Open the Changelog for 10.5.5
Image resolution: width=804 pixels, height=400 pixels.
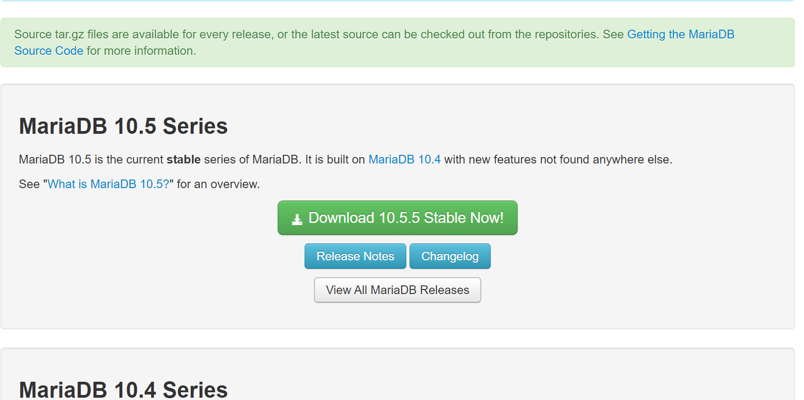click(450, 256)
